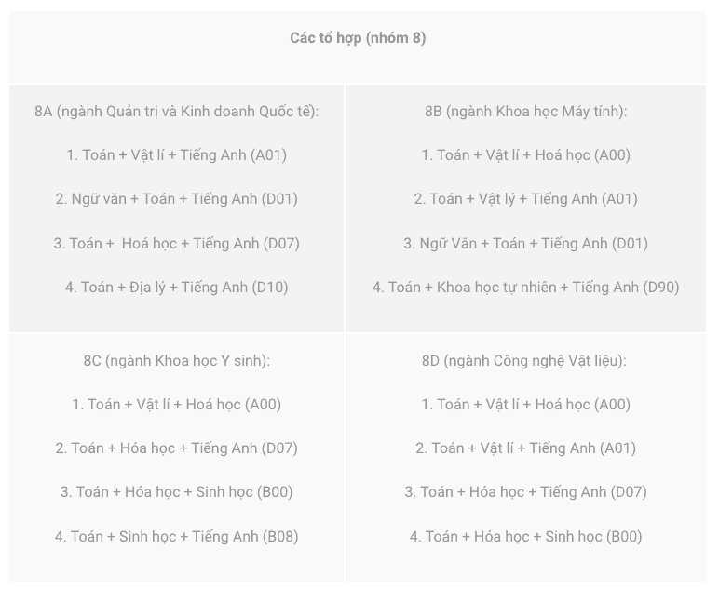Click Toán + Vật lý + Tiếng Anh (A01) in 8B
Viewport: 719px width, 589px height.
tap(525, 199)
